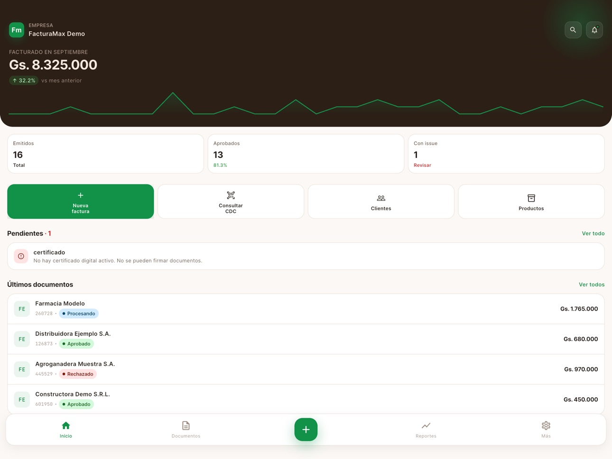The height and width of the screenshot is (459, 612).
Task: Click Ver todo beside Pendientes
Action: pos(593,233)
